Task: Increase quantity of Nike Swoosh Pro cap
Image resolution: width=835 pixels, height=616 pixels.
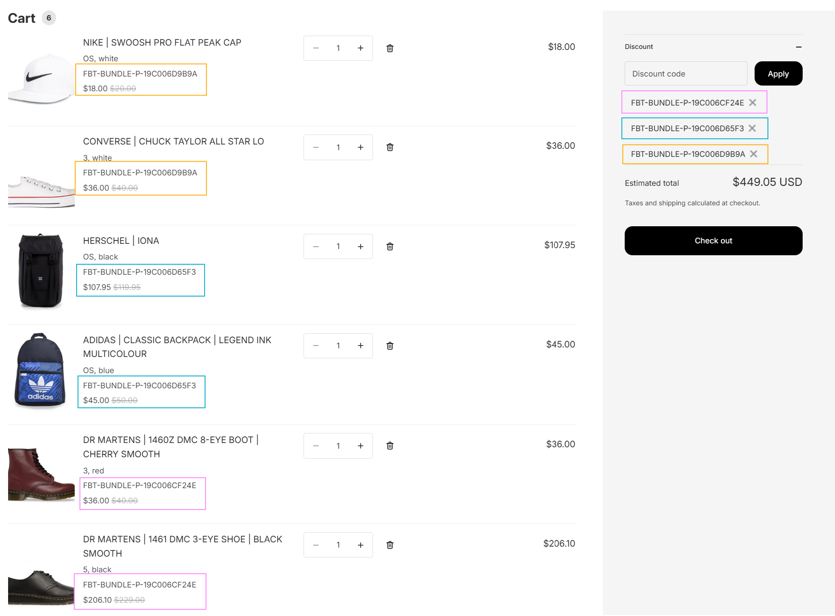Action: (x=361, y=48)
